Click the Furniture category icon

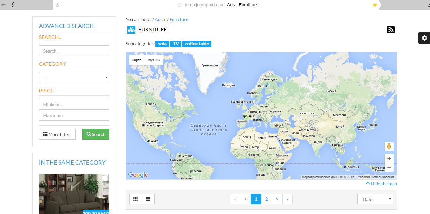click(x=131, y=30)
